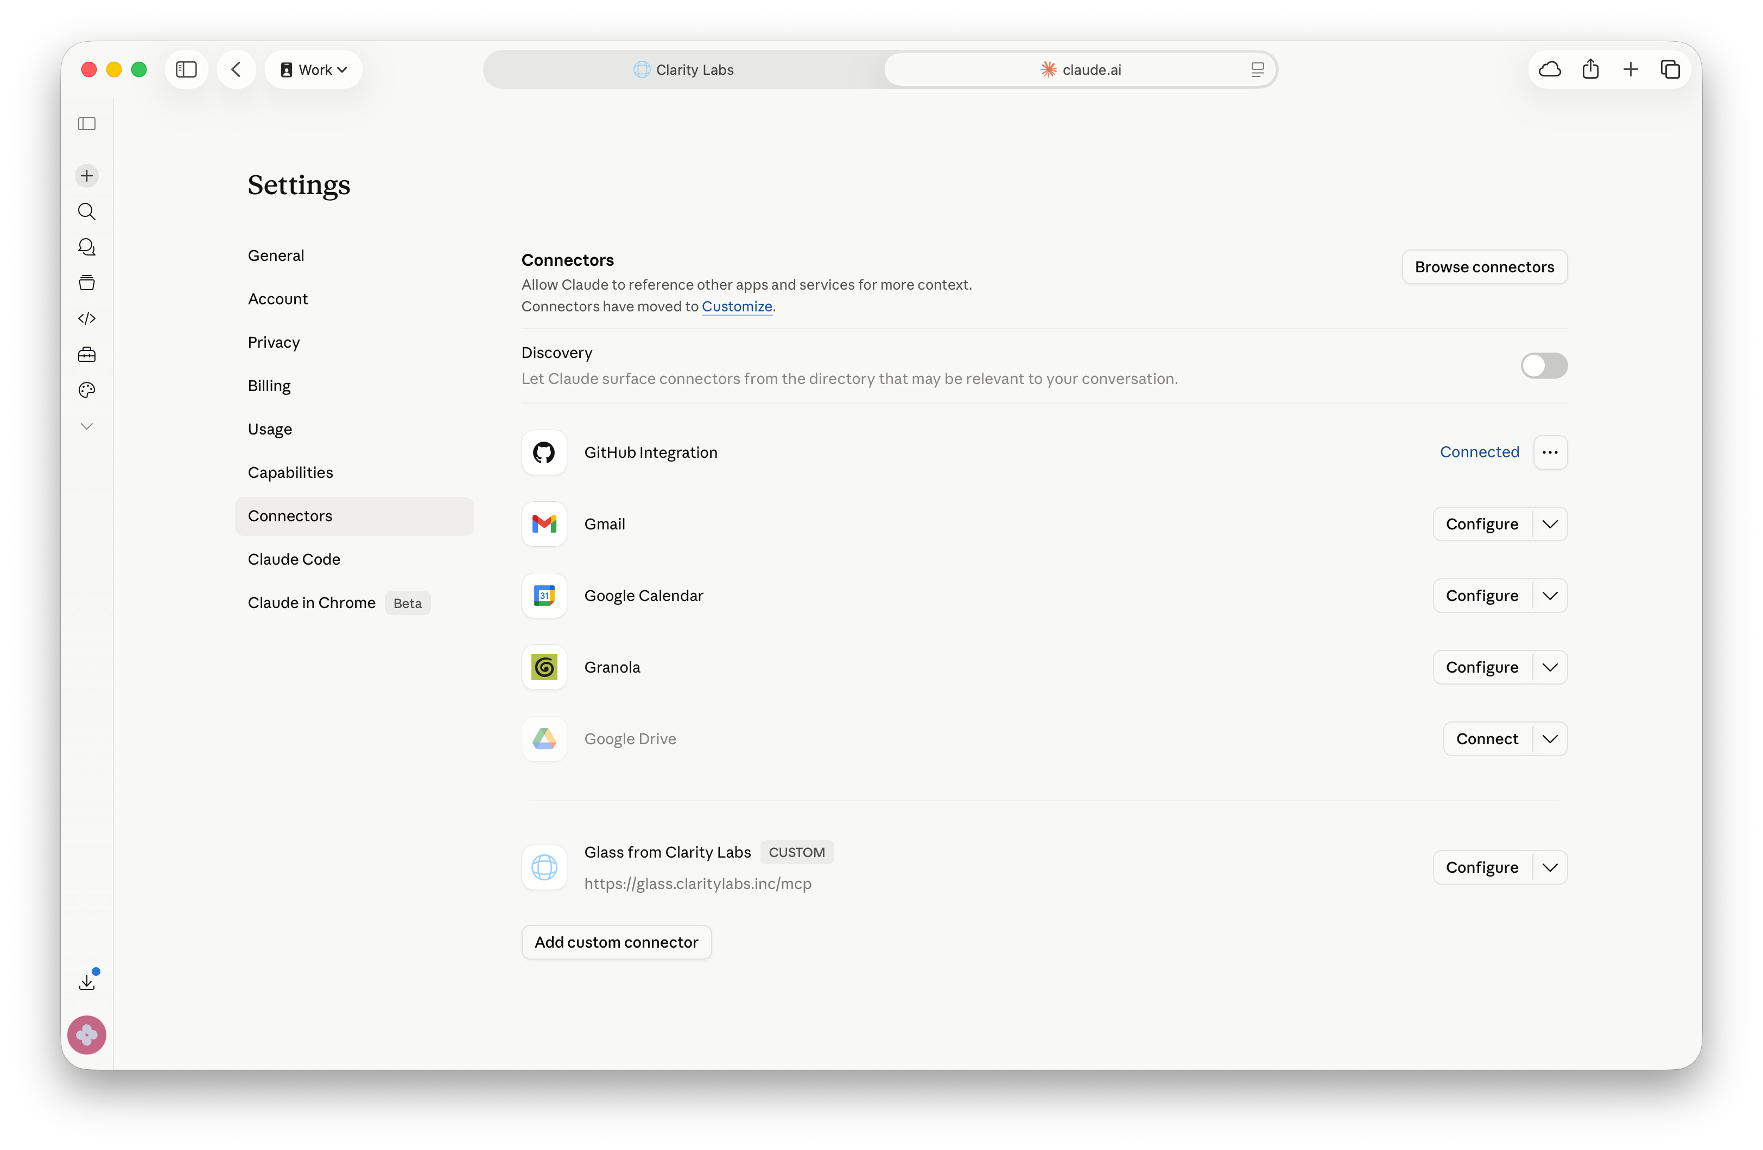Configure the Granola connector
This screenshot has width=1763, height=1150.
click(1482, 667)
